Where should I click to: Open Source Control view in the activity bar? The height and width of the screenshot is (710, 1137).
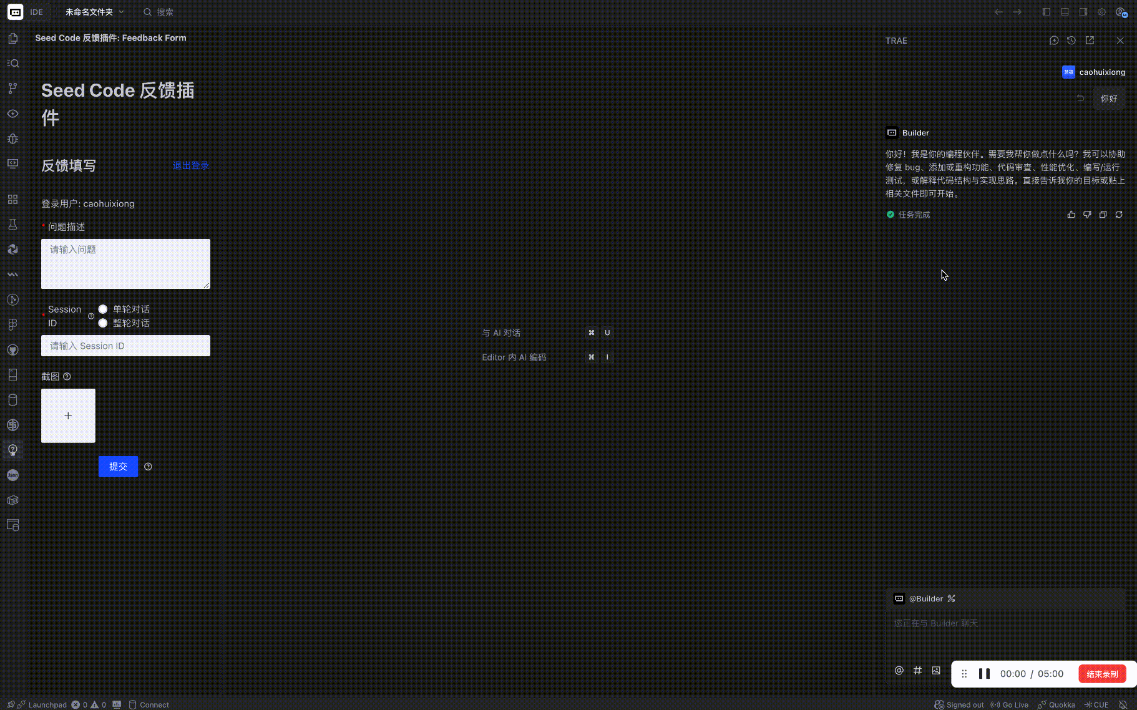coord(12,89)
